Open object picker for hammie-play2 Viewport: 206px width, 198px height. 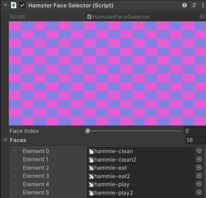tap(199, 192)
